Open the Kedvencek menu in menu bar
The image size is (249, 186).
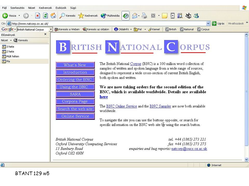(45, 8)
